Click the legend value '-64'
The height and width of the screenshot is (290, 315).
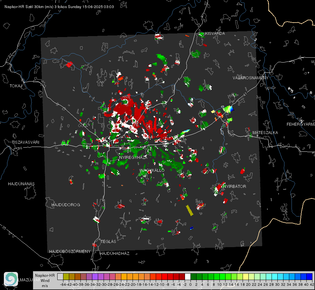click(x=63, y=285)
